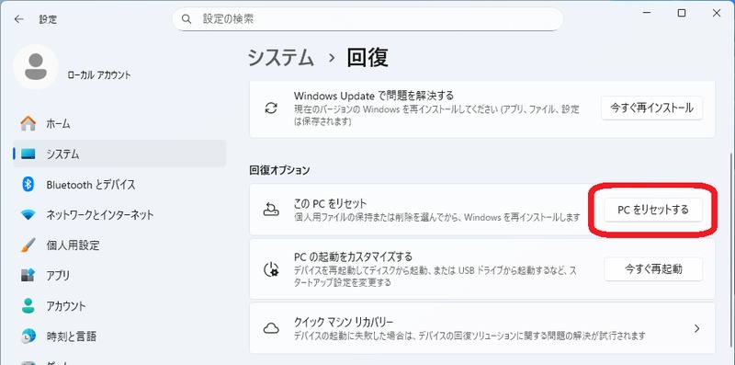The width and height of the screenshot is (735, 365).
Task: Click the network Wi-Fi icon
Action: click(28, 215)
